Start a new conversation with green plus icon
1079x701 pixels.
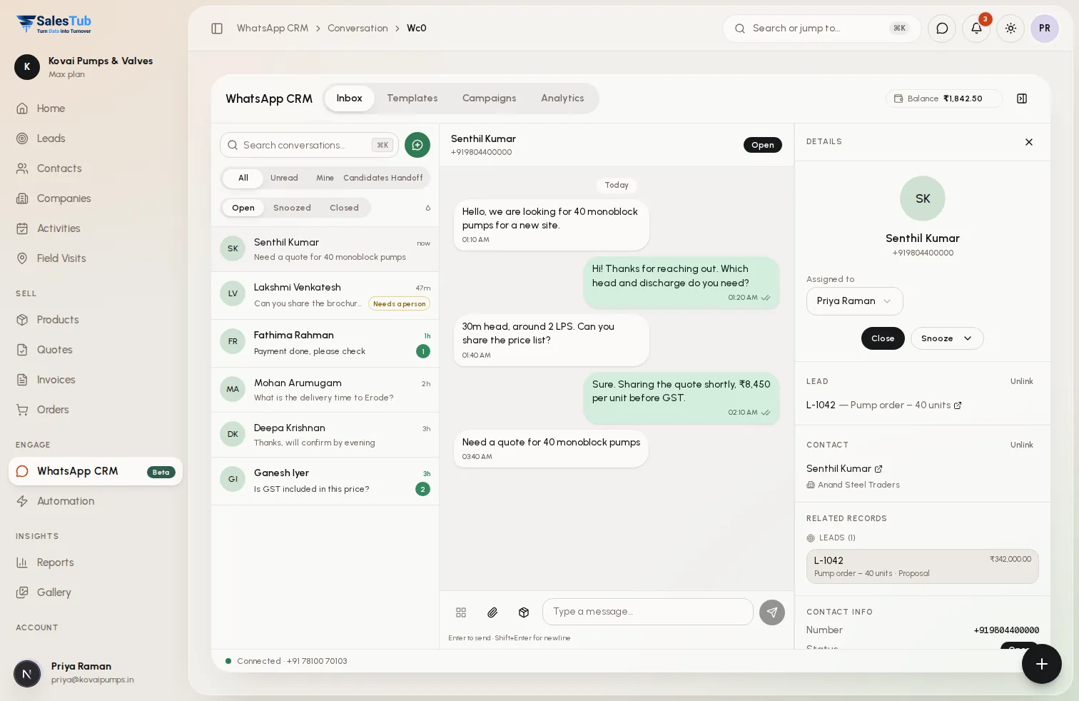pos(417,145)
